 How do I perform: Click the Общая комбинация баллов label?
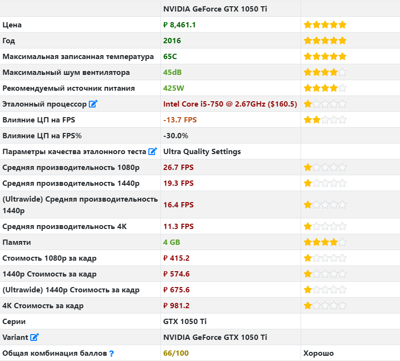55,353
